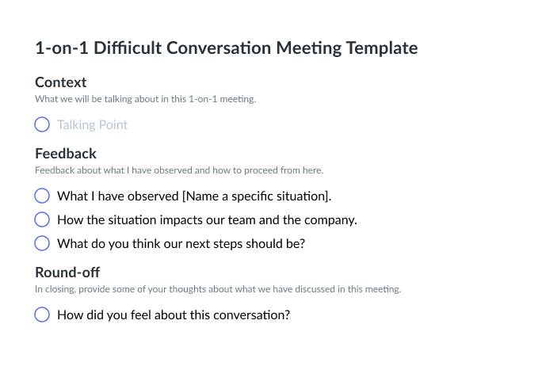
Task: Click the Round-off description starting 'In closing'
Action: [x=218, y=289]
